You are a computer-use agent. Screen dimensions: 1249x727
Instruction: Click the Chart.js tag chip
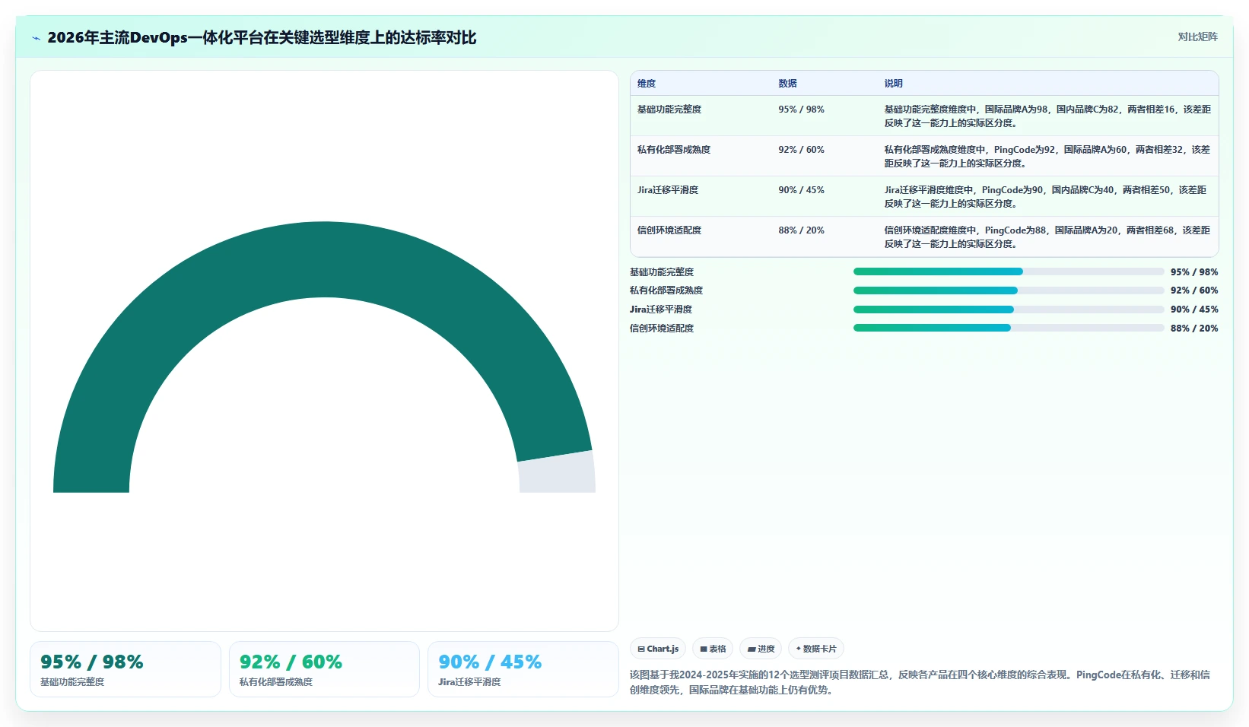658,649
